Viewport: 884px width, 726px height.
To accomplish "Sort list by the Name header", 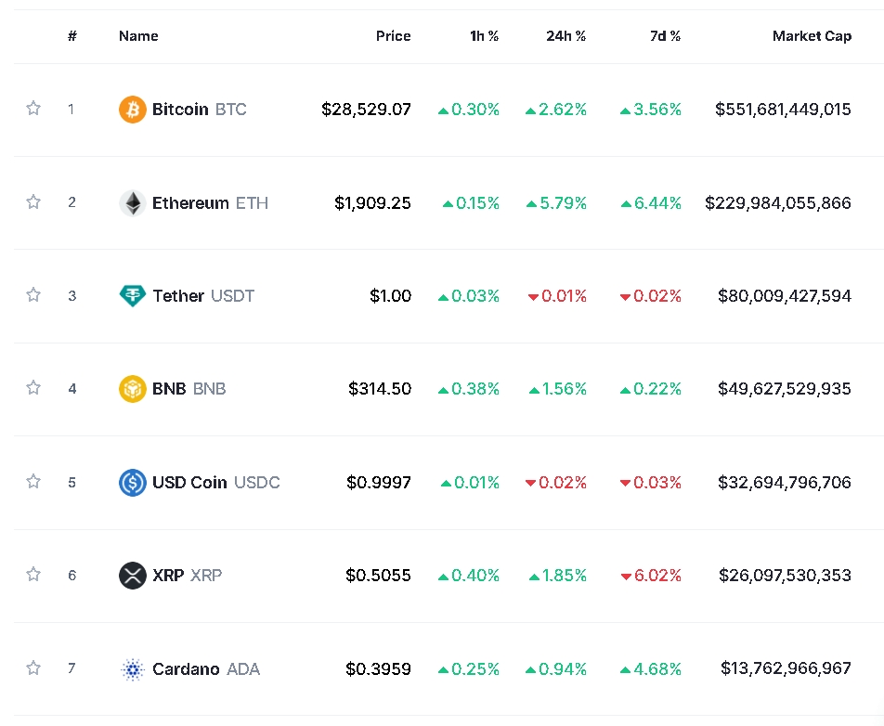I will pos(138,36).
